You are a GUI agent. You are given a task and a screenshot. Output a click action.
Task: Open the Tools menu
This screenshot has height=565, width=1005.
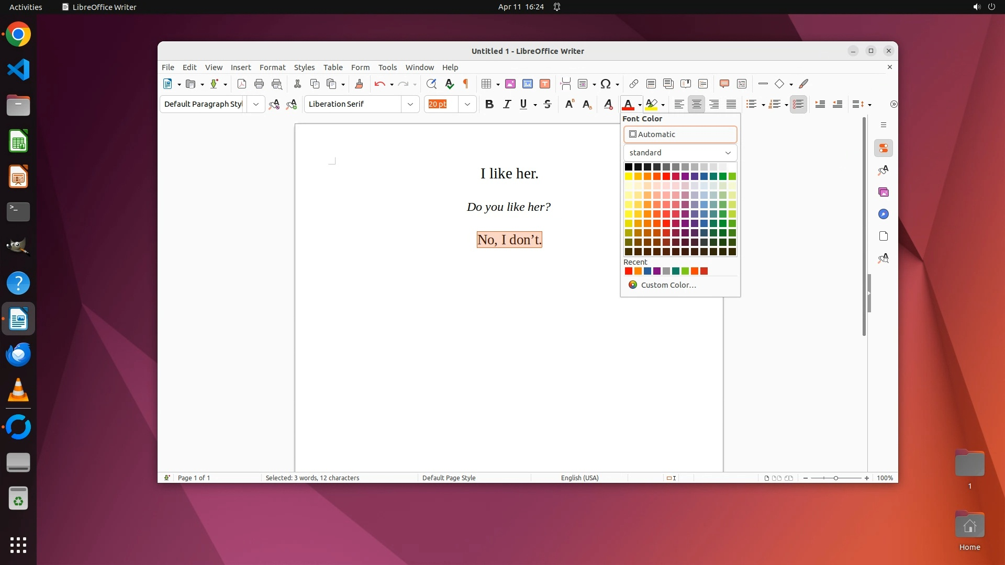(x=387, y=67)
